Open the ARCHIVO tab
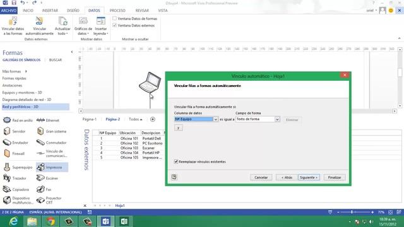 point(8,11)
